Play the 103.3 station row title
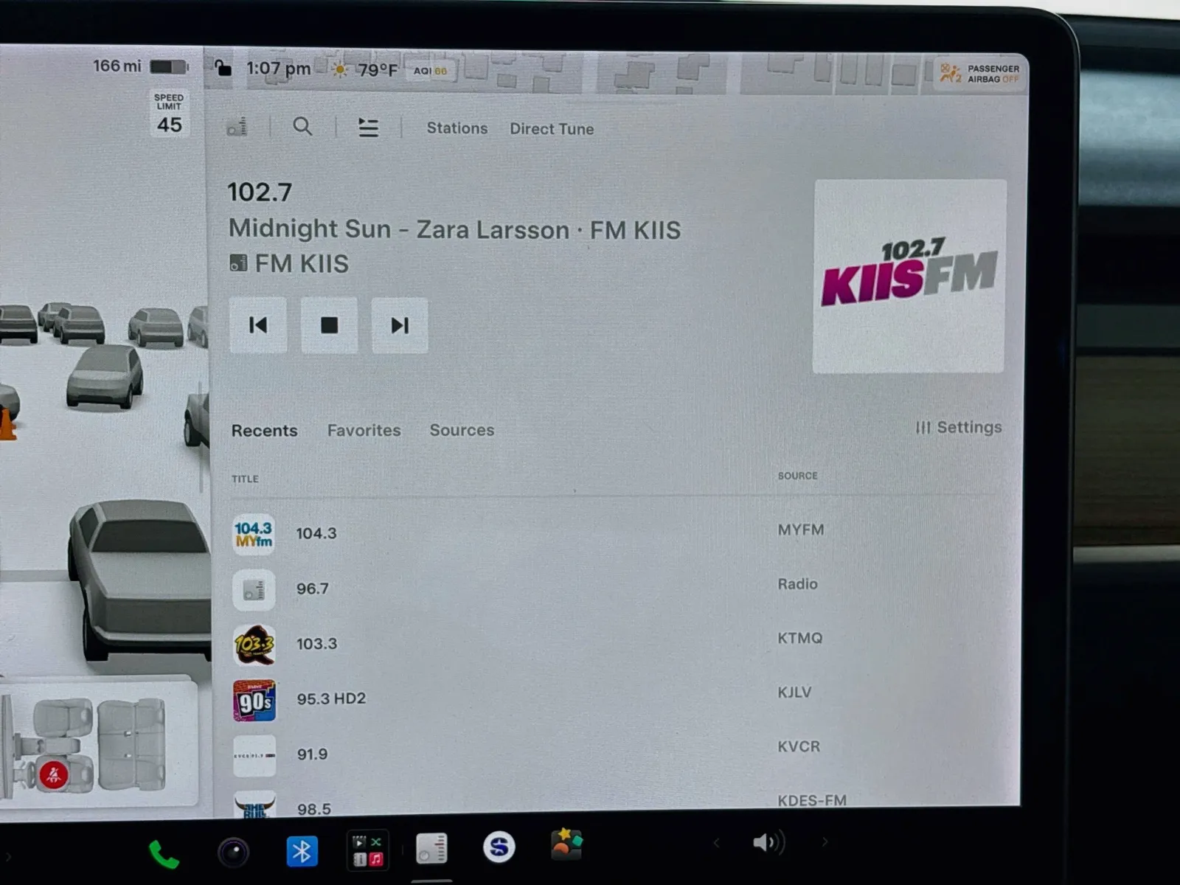1180x885 pixels. [x=317, y=644]
